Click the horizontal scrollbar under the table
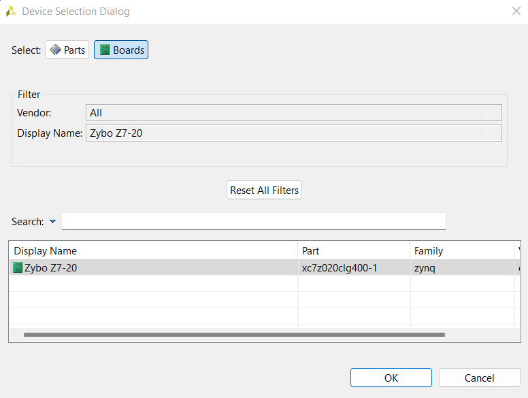 (234, 335)
